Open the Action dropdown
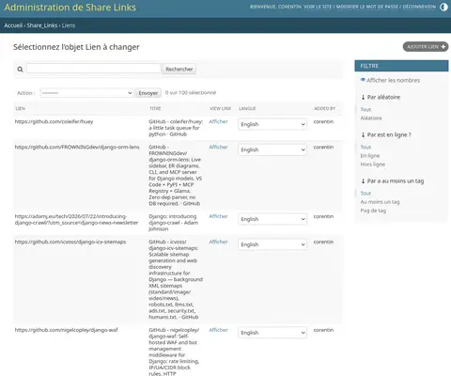This screenshot has width=451, height=376. [x=86, y=93]
